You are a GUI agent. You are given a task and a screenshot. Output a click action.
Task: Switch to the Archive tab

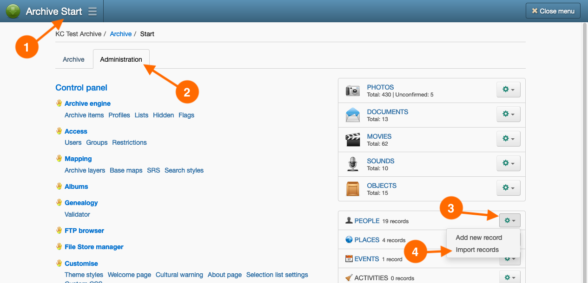(x=73, y=59)
